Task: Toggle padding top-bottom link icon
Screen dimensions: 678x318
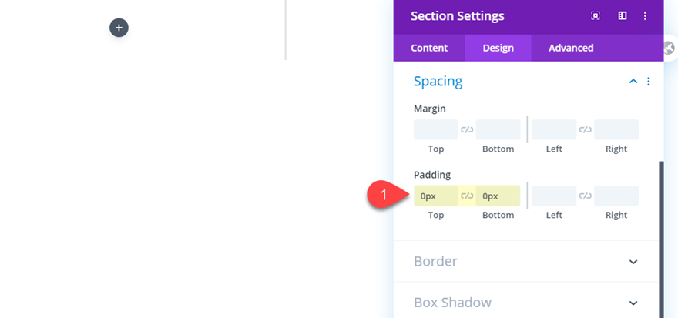Action: point(467,196)
